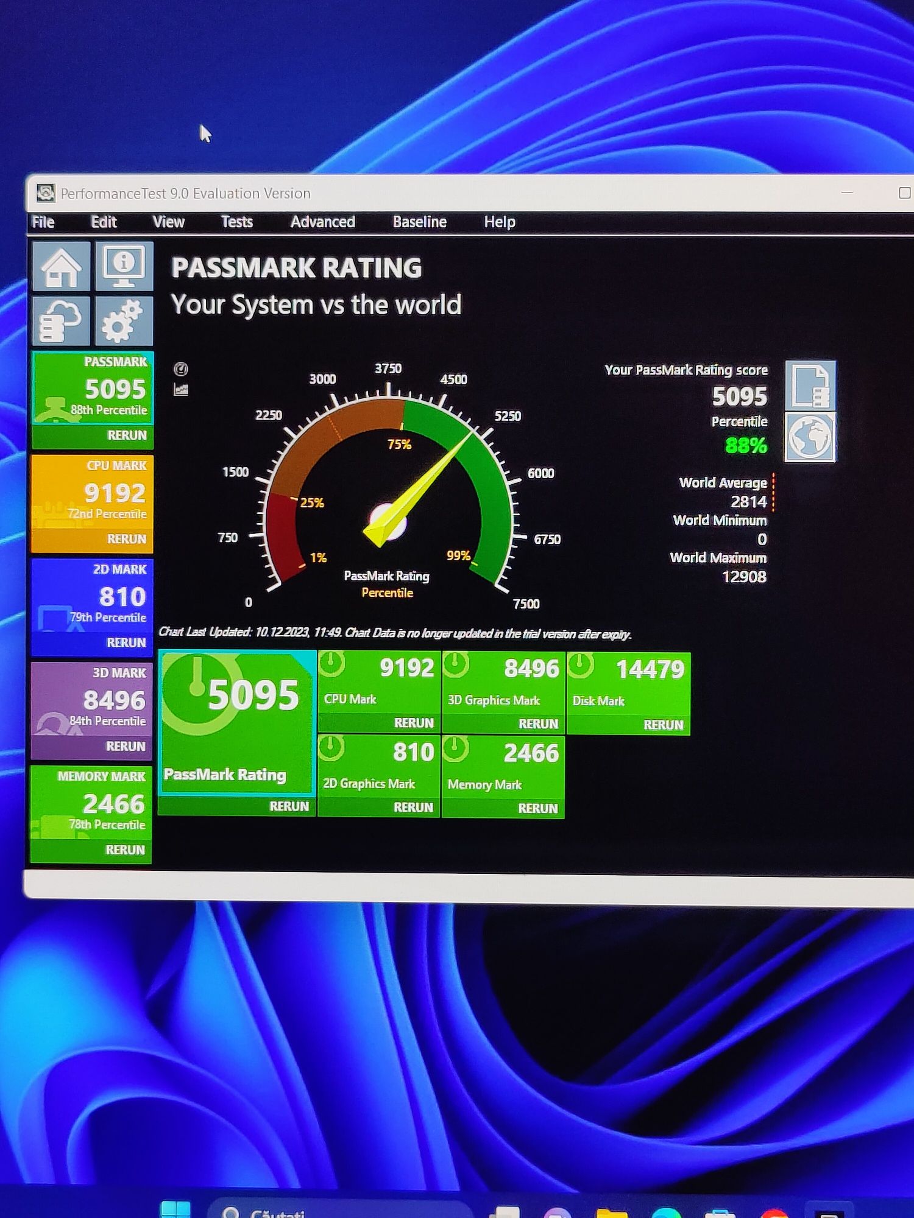The image size is (914, 1218).
Task: Open the cloud baseline manager icon
Action: [x=61, y=321]
